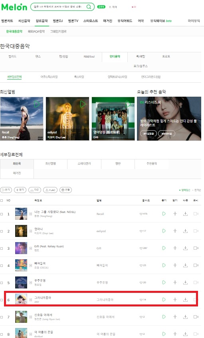Image resolution: width=204 pixels, height=338 pixels.
Task: Add song 3 to playlist with plus icon
Action: coord(175,248)
